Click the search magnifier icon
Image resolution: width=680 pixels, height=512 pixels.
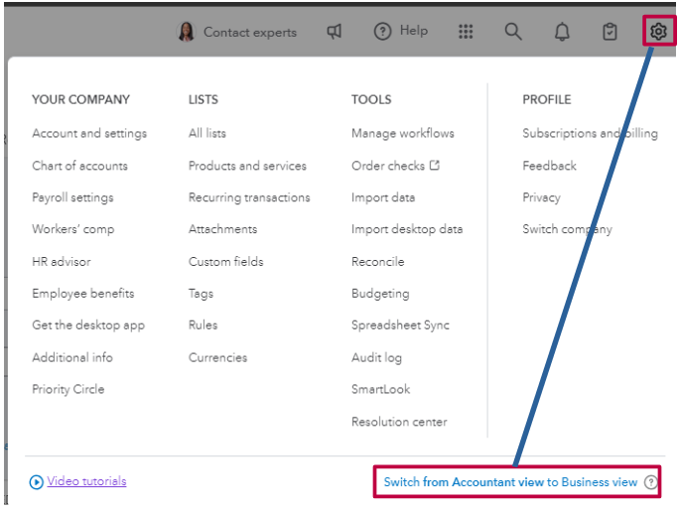pyautogui.click(x=513, y=32)
